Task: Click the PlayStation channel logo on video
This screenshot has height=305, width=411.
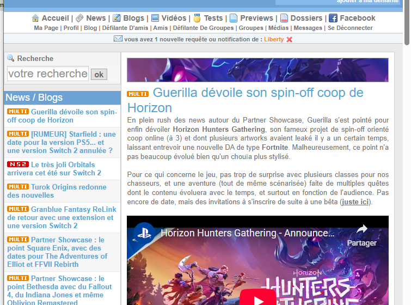Action: click(x=144, y=233)
